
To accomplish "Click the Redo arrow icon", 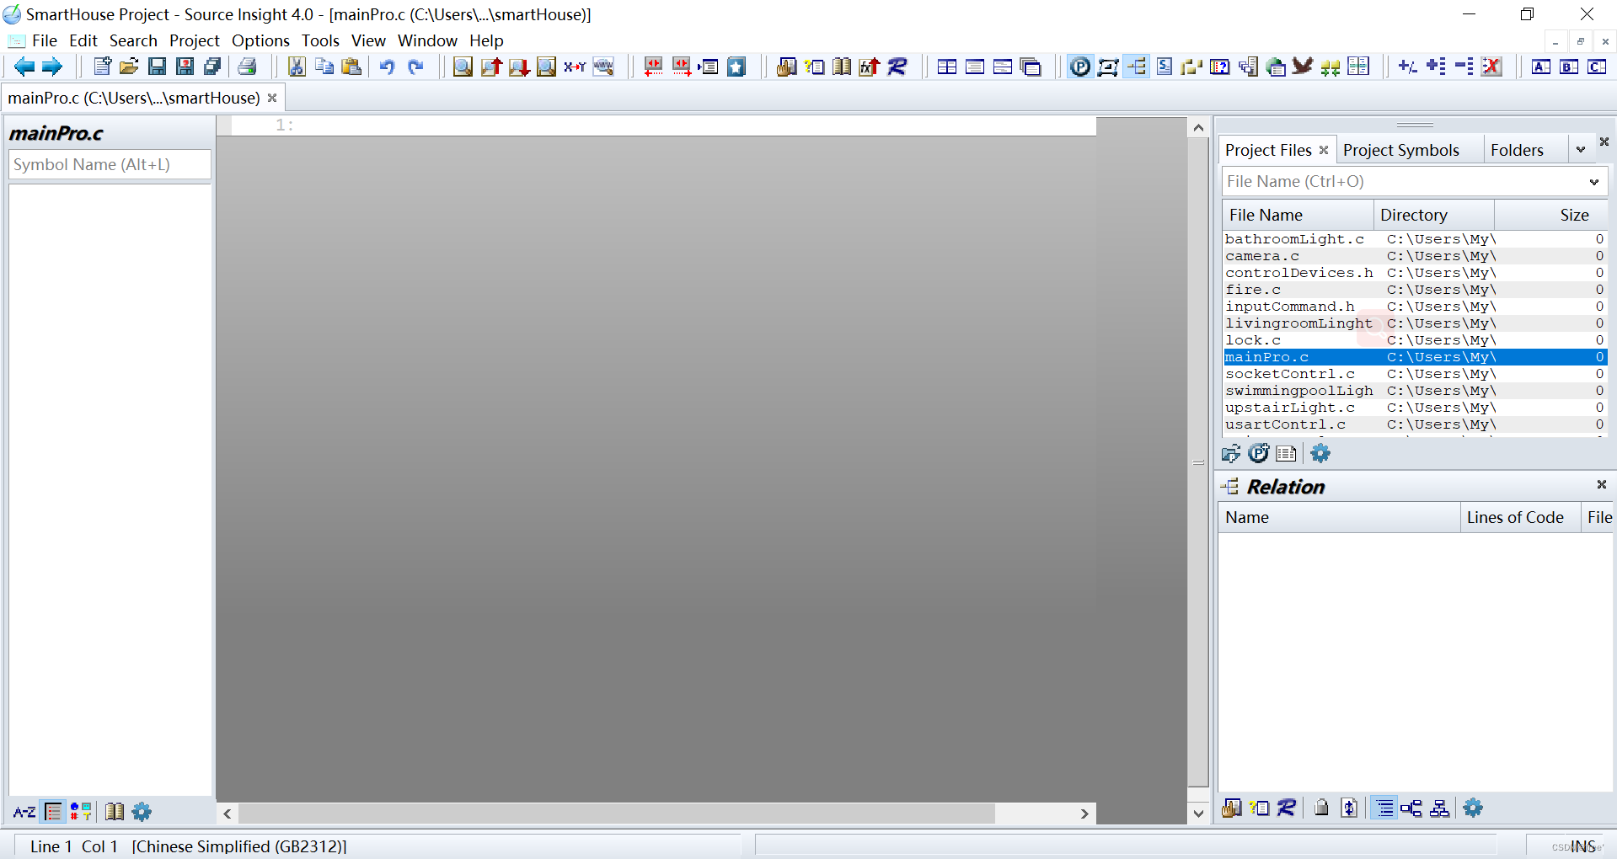I will (x=415, y=67).
